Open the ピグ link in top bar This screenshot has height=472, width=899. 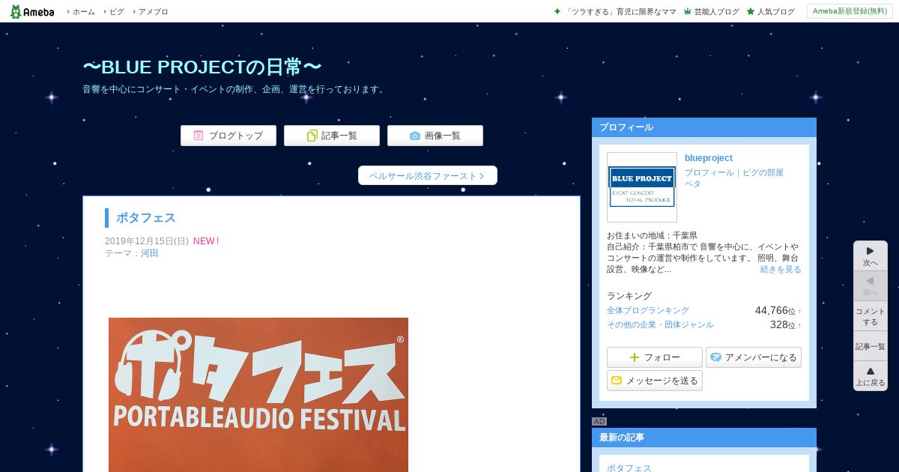pyautogui.click(x=117, y=12)
